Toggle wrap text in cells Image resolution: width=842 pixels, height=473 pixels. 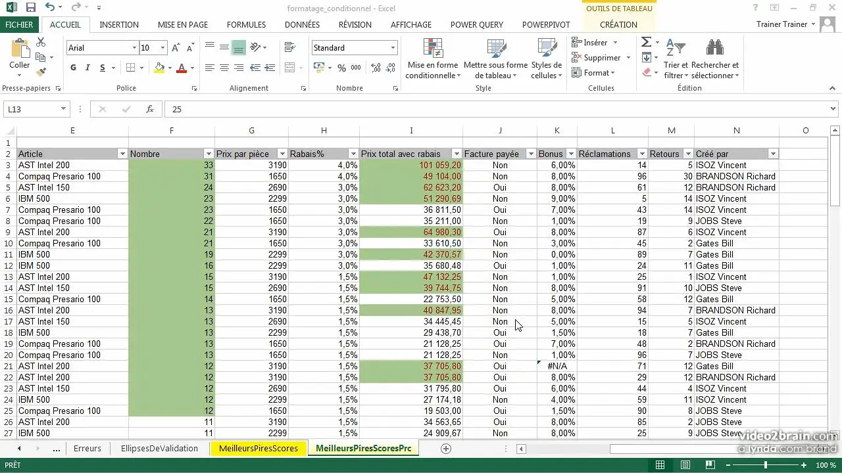pyautogui.click(x=289, y=47)
